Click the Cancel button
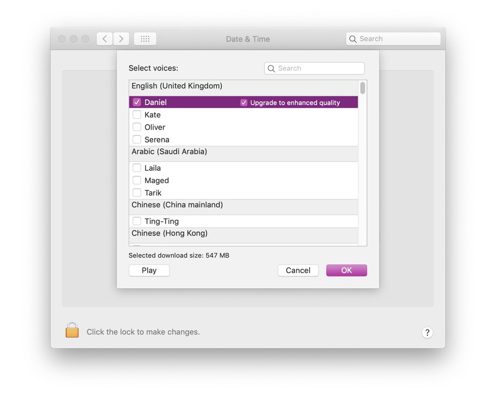Viewport: 496px width, 397px height. [298, 270]
